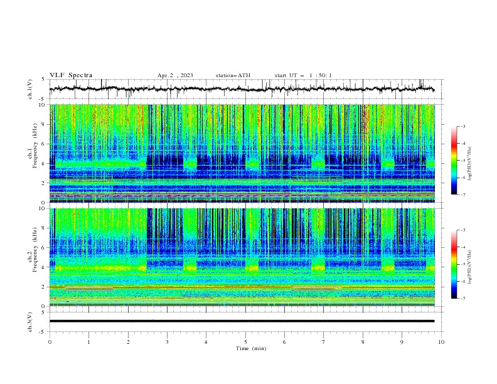497x384 pixels.
Task: Click the ch.1 'Frequency (kHz)' axis label
Action: point(35,146)
